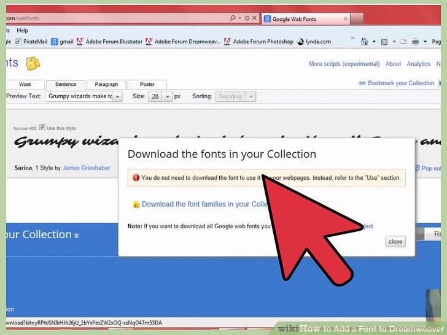Image resolution: width=447 pixels, height=335 pixels.
Task: Click the Home icon in the command bar
Action: tap(363, 42)
